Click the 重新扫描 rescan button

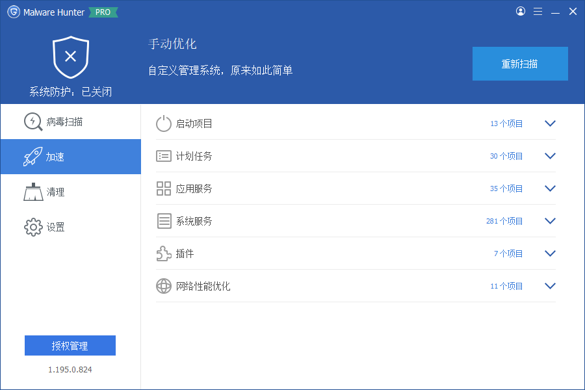(520, 63)
